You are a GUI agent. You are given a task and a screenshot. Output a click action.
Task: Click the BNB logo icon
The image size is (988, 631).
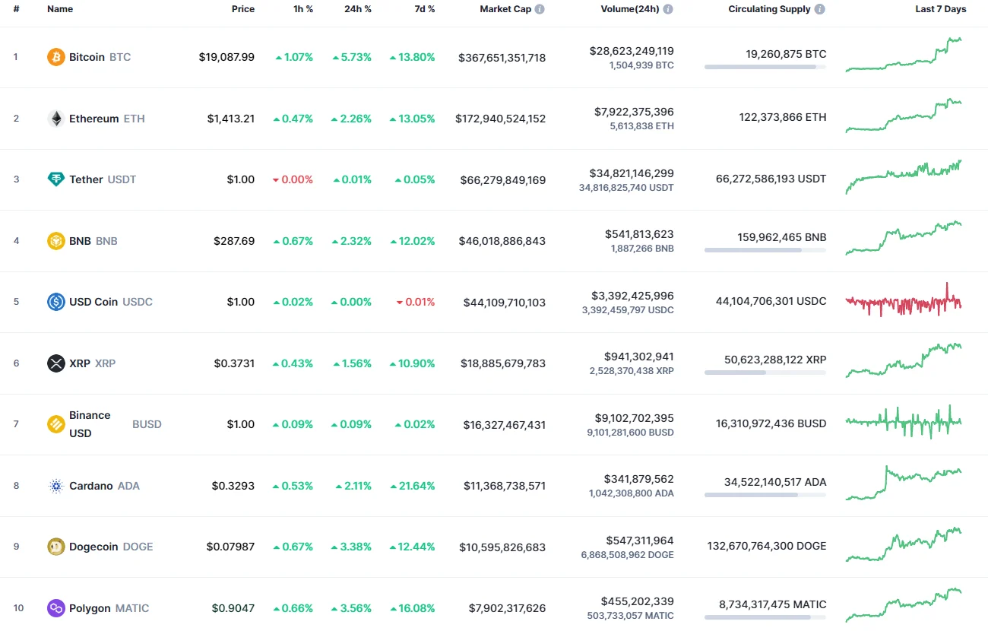55,240
